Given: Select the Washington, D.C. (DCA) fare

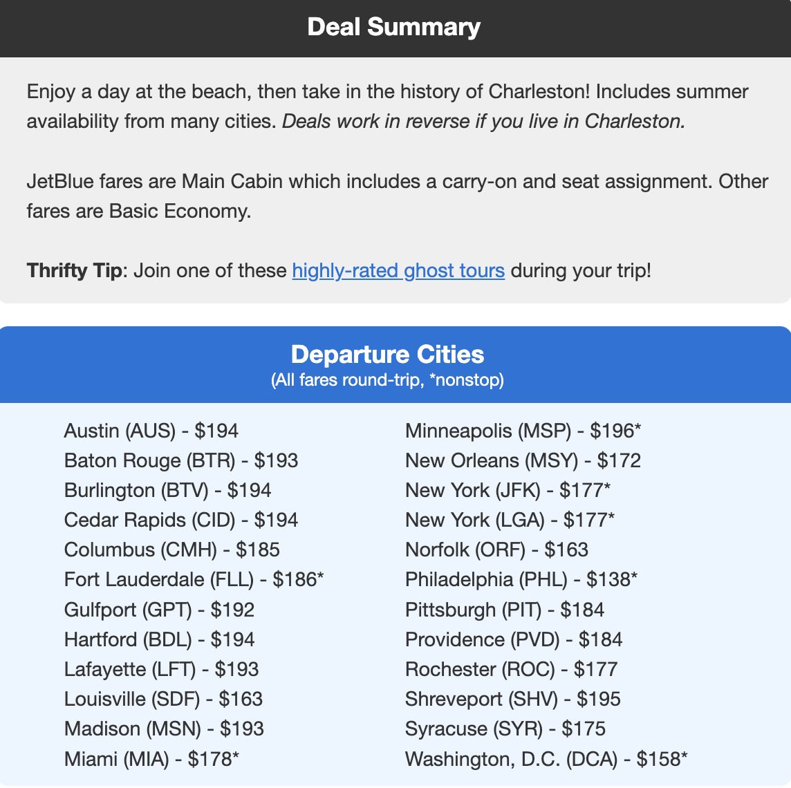Looking at the screenshot, I should click(x=546, y=758).
